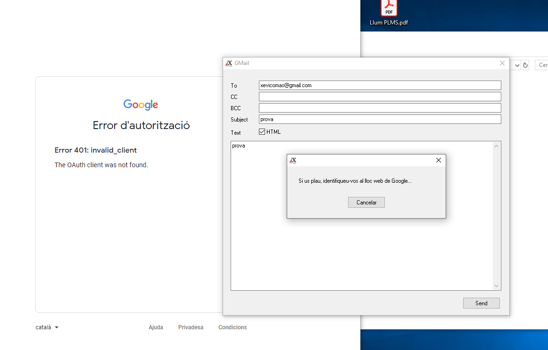Expand the dropdown arrow beside the refresh button
Image resolution: width=548 pixels, height=350 pixels.
517,65
